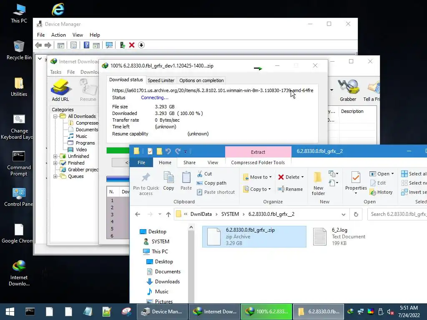Open the recent locations dropdown arrow
The image size is (427, 320).
point(160,215)
